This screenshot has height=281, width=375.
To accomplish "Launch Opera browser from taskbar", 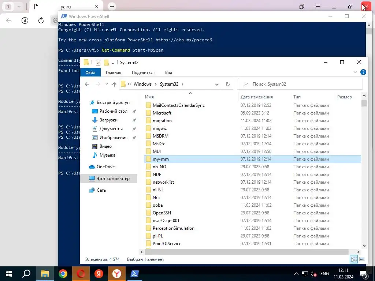I will tap(81, 274).
